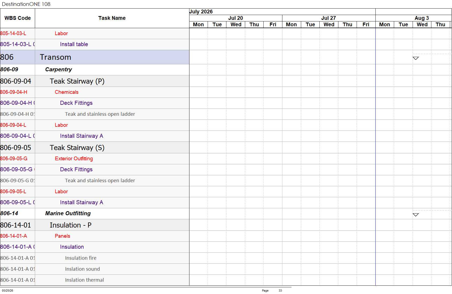Select WBS code 806 cell

coord(17,57)
